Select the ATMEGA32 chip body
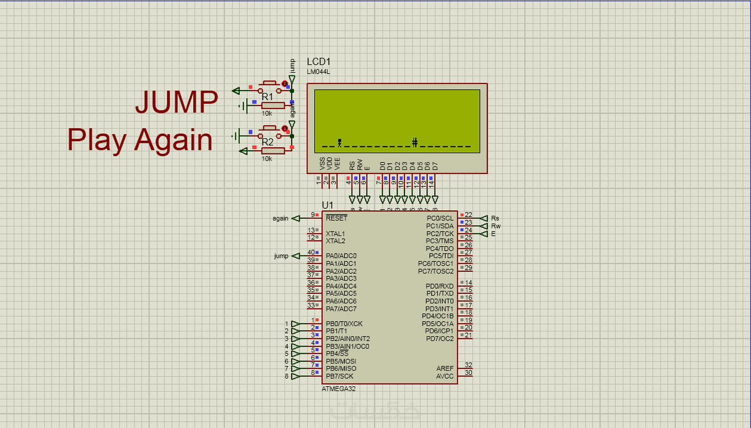 coord(390,297)
